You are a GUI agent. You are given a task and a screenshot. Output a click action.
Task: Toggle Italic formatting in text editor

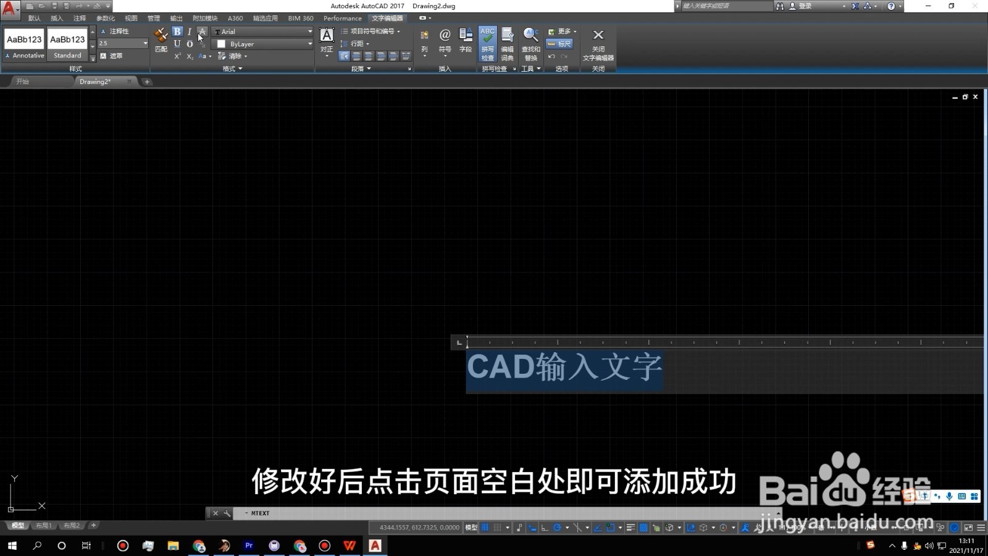click(x=190, y=32)
